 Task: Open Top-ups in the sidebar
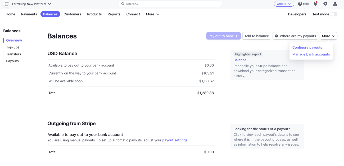pos(13,47)
